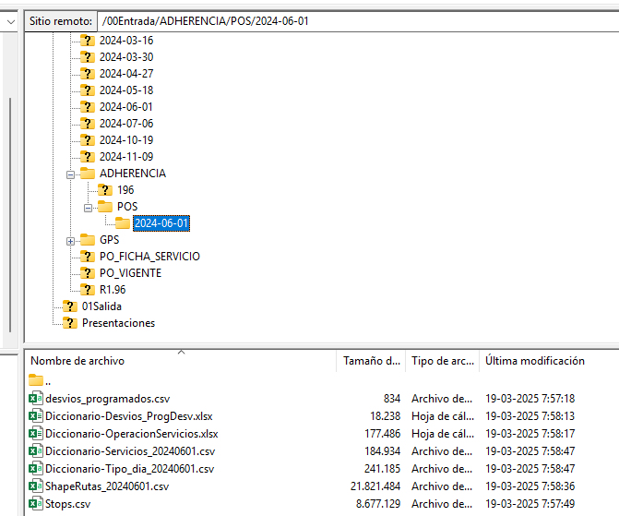
Task: Select Diccionario-OperacionServicios.xlsx in file list
Action: click(131, 433)
